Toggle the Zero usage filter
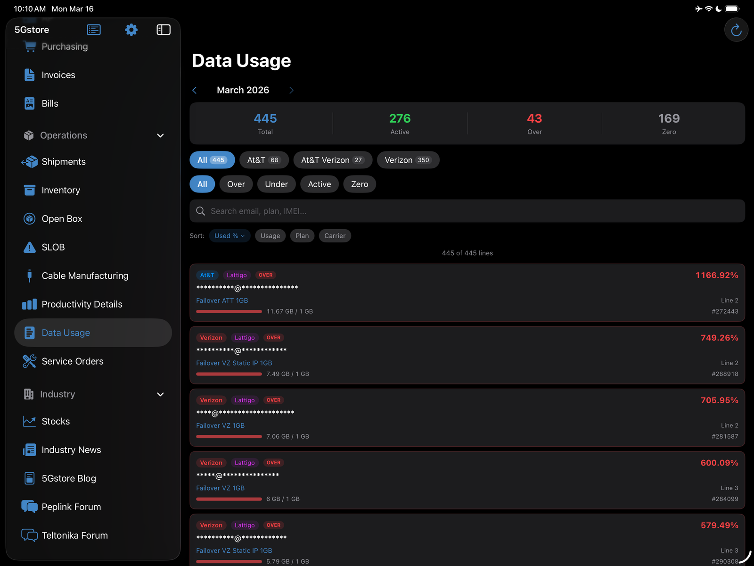Image resolution: width=754 pixels, height=566 pixels. click(359, 184)
